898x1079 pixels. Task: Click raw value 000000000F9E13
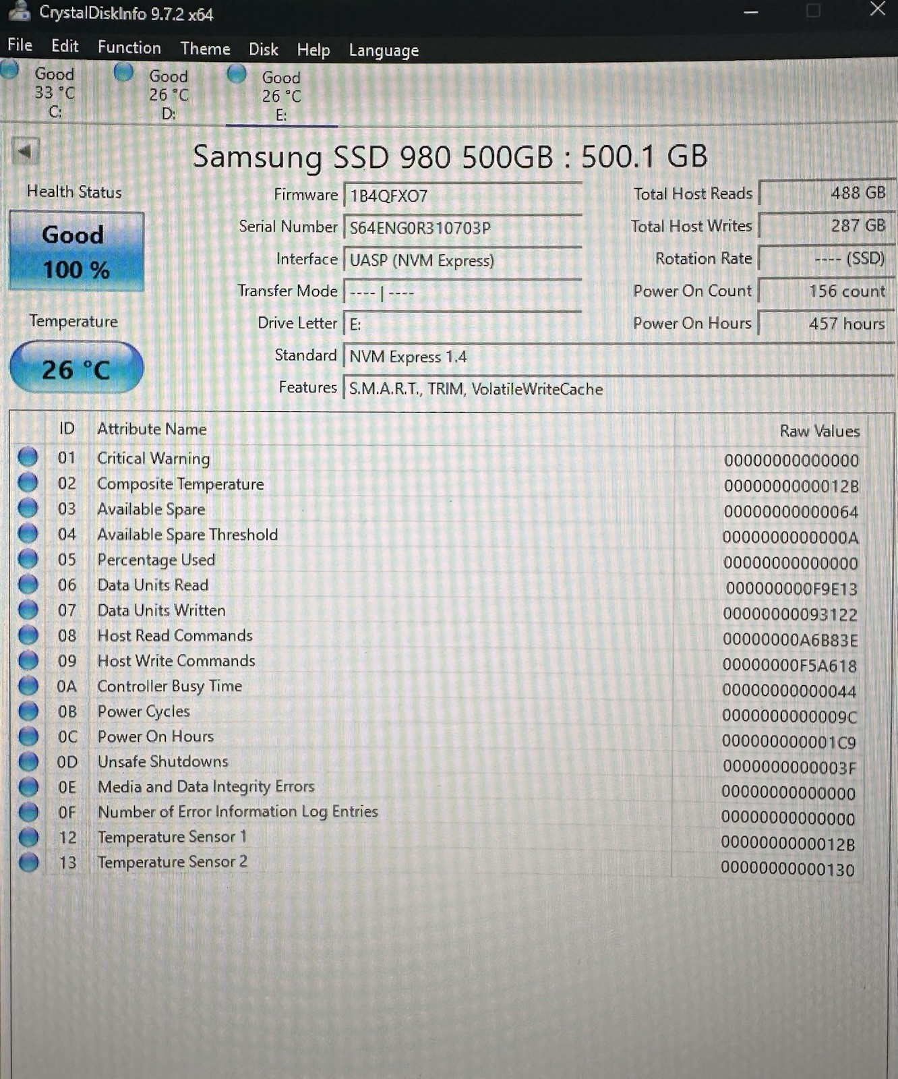pos(791,589)
